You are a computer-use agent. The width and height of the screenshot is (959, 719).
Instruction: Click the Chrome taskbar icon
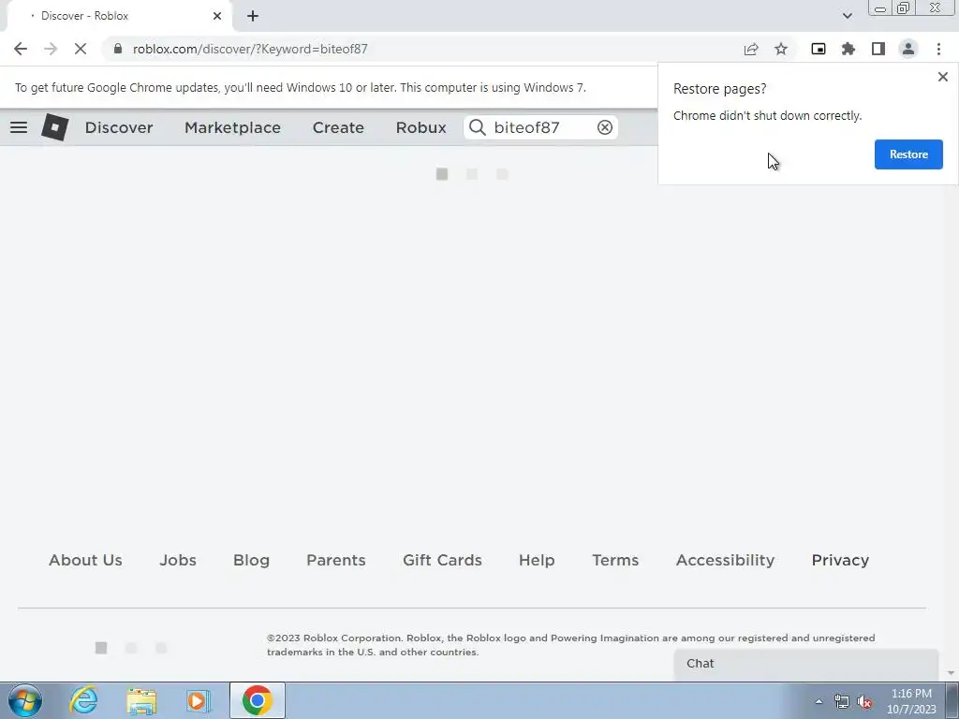point(257,700)
